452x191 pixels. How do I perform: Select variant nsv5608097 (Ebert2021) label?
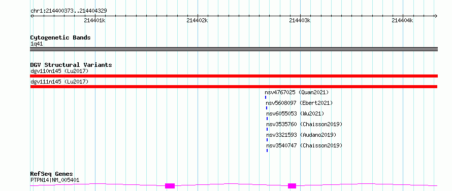[299, 103]
